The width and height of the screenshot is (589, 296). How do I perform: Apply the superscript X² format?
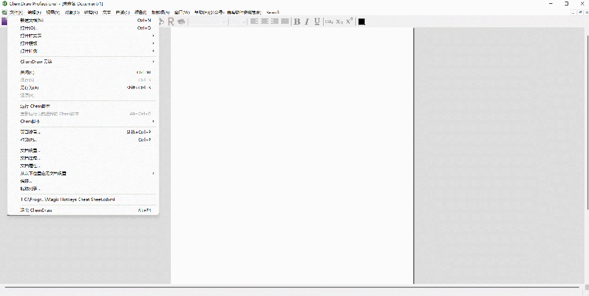point(349,21)
